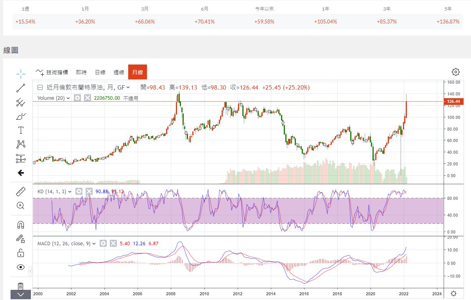Switch to the 週線 weekly chart tab
The width and height of the screenshot is (471, 300).
tap(119, 72)
